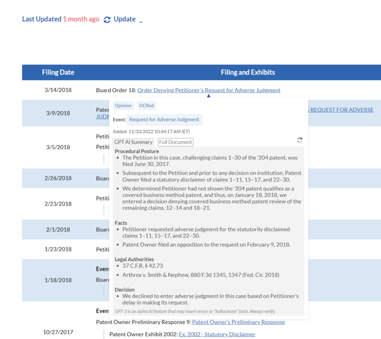Click the GPT-3 alpha feature disclaimer text

pos(195,311)
